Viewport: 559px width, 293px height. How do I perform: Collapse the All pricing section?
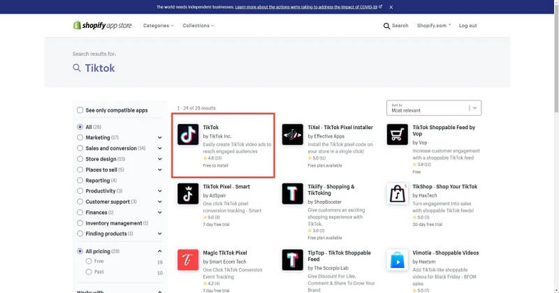pyautogui.click(x=159, y=251)
